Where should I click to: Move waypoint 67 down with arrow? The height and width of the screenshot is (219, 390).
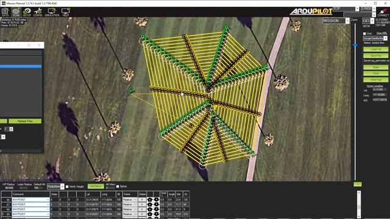(156, 204)
